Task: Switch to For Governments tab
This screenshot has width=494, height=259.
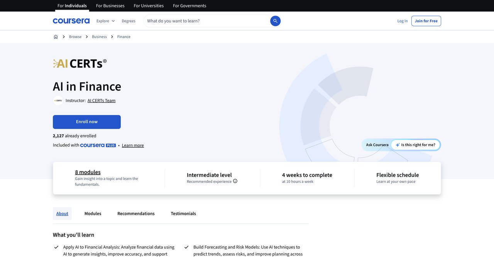Action: [x=189, y=6]
